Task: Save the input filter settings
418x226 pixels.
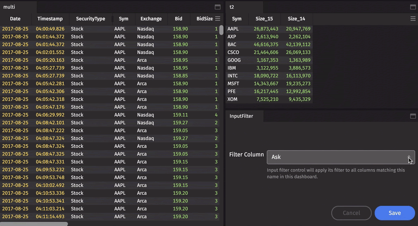Action: click(x=394, y=213)
